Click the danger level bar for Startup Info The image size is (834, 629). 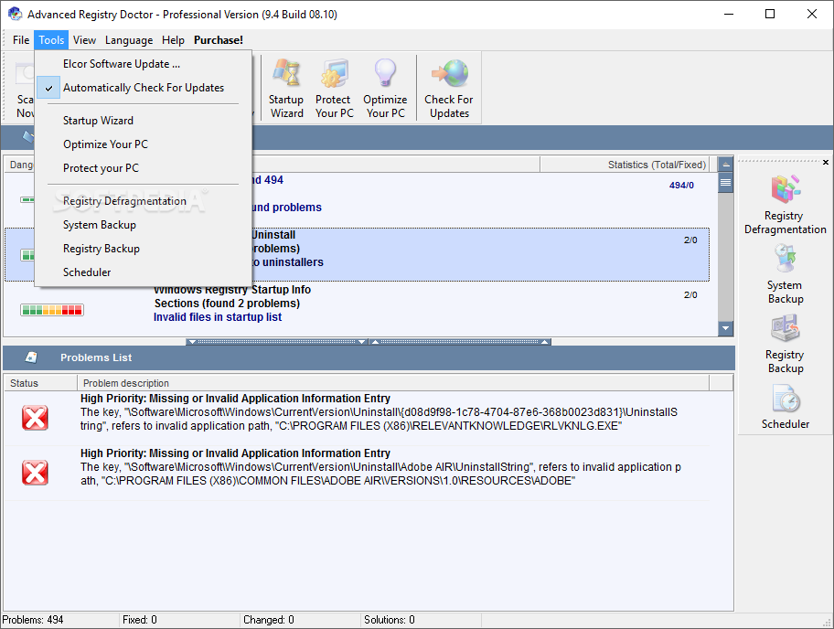click(52, 310)
